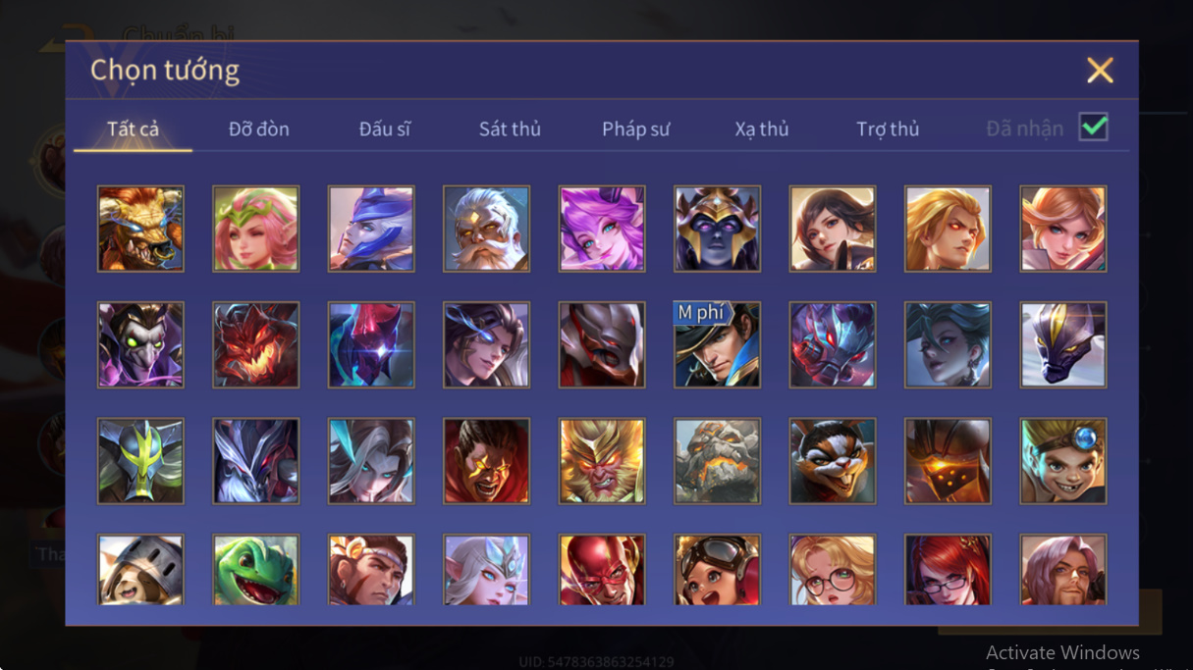
Task: Select the red Flash hero portrait
Action: point(602,570)
